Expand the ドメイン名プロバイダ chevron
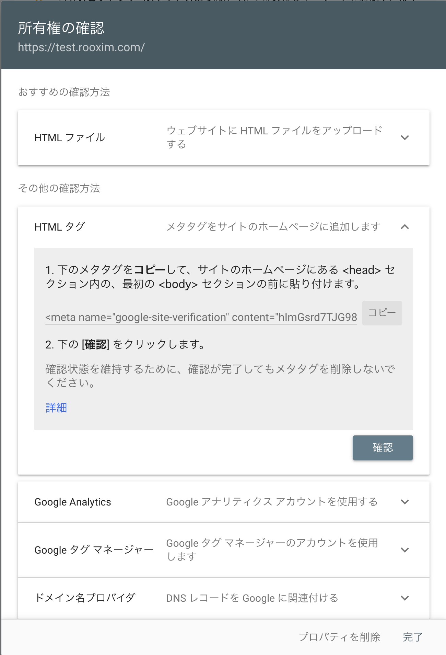Image resolution: width=446 pixels, height=655 pixels. click(x=405, y=598)
